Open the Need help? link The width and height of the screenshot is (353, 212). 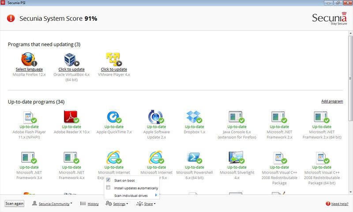tap(340, 204)
